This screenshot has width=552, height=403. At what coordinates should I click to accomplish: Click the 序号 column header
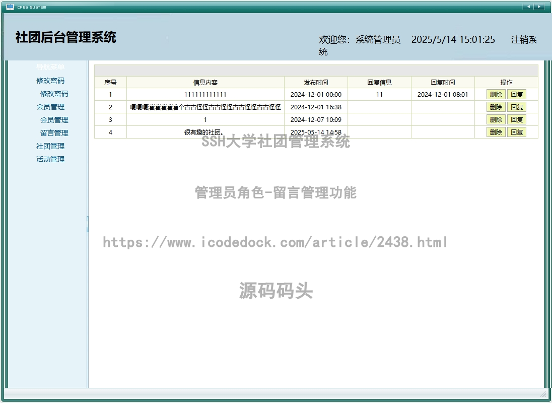pos(110,82)
